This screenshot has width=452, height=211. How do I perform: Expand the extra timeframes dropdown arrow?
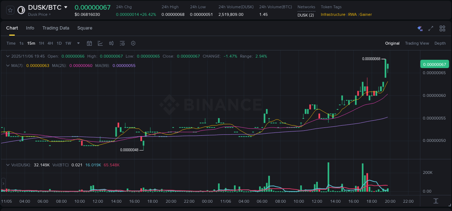point(78,43)
